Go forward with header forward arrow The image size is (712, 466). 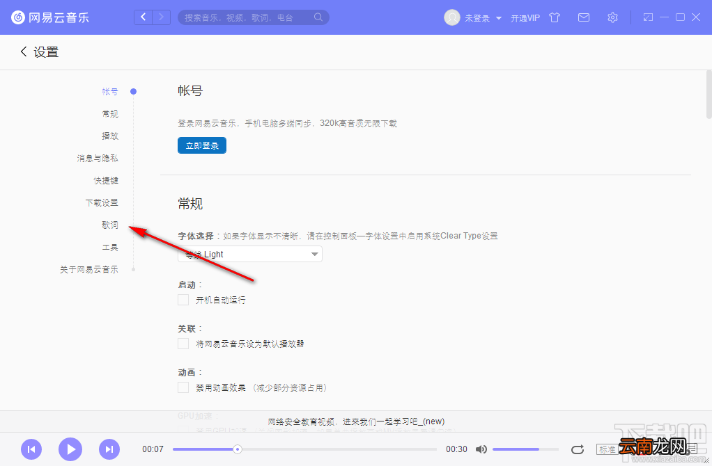[x=161, y=17]
